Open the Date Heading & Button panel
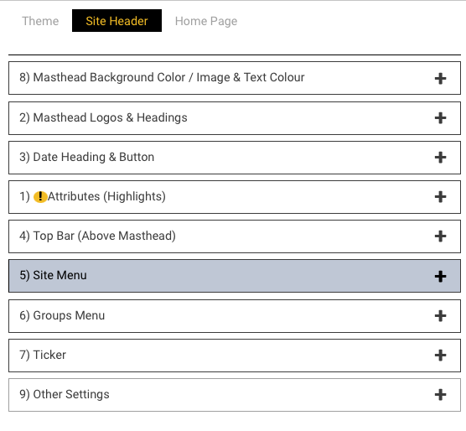 tap(235, 158)
